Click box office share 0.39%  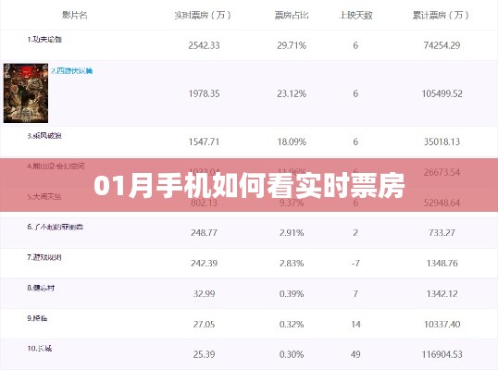[x=292, y=293]
